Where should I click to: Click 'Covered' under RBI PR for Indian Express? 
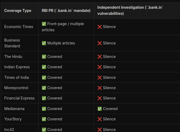[55, 67]
